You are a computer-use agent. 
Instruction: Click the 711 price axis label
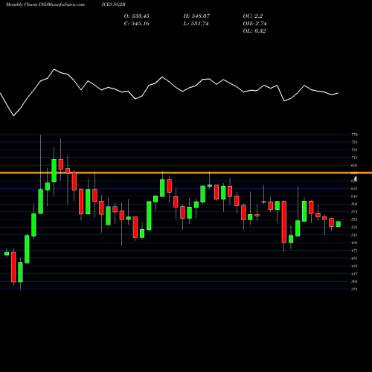[355, 158]
